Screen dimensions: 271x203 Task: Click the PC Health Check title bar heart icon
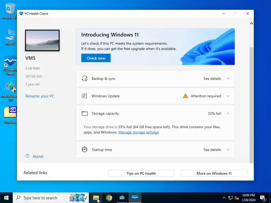(x=21, y=13)
